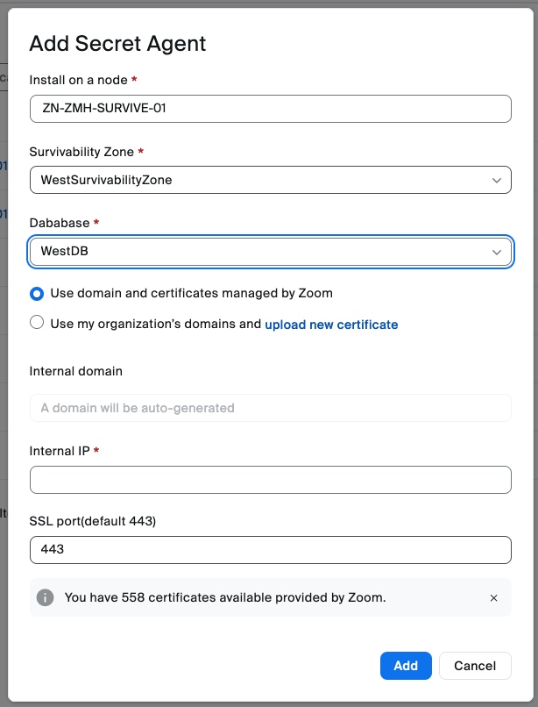Click the 'Install on a node' text field
This screenshot has width=538, height=707.
pos(270,109)
